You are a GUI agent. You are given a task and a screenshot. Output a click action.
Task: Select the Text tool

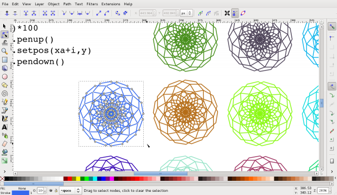pos(5,127)
